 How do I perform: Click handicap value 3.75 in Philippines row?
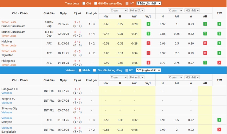pyautogui.click(x=177, y=63)
